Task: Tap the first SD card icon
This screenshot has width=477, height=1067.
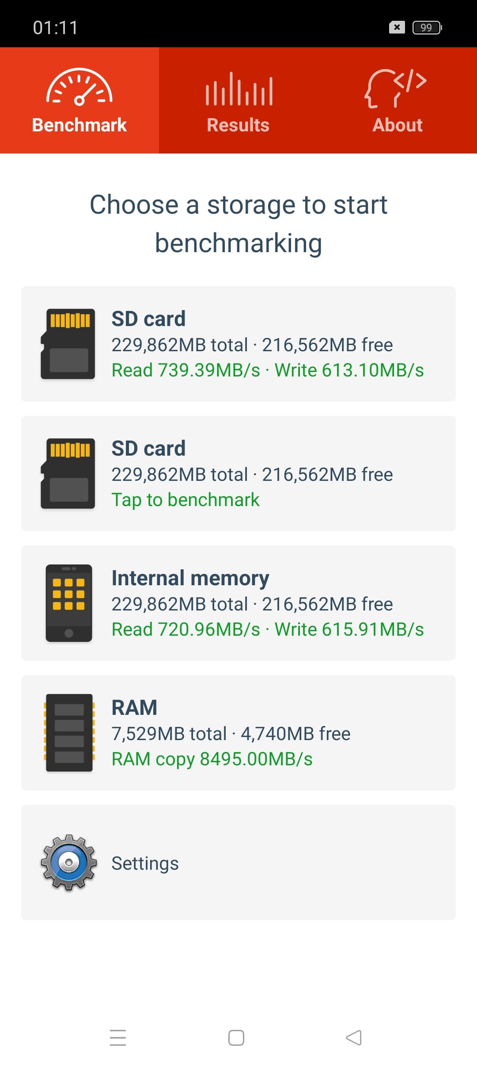Action: point(68,344)
